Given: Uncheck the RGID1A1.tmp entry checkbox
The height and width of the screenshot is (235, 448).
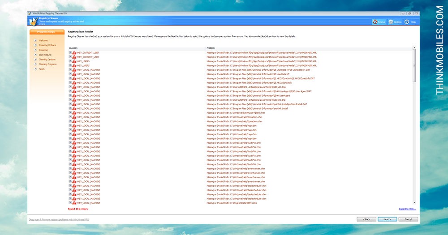Looking at the screenshot, I should point(70,87).
